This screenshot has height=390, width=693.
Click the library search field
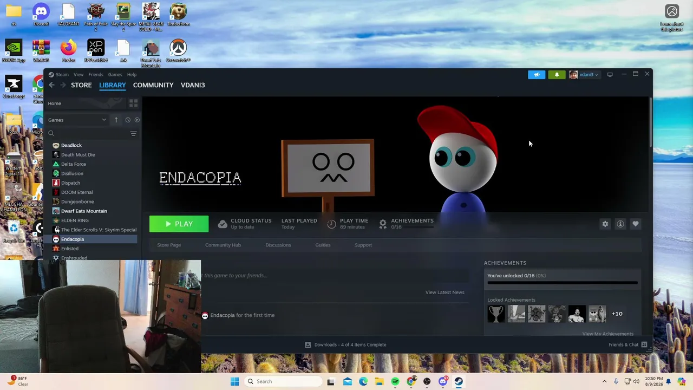(87, 133)
